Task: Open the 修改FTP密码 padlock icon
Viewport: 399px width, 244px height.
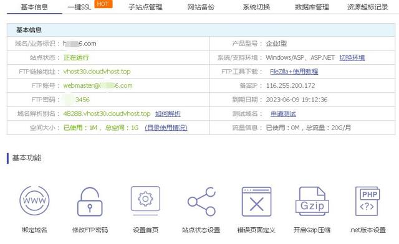Action: click(90, 202)
